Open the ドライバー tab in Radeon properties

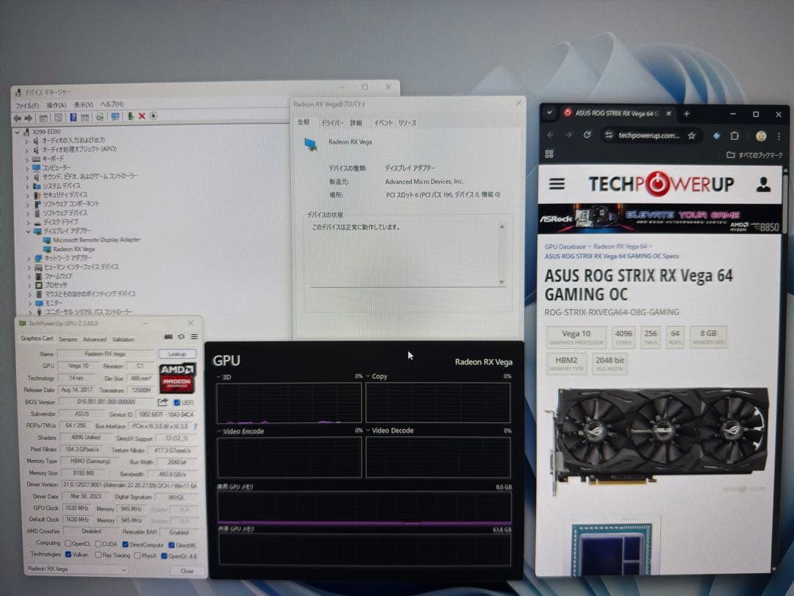(332, 123)
